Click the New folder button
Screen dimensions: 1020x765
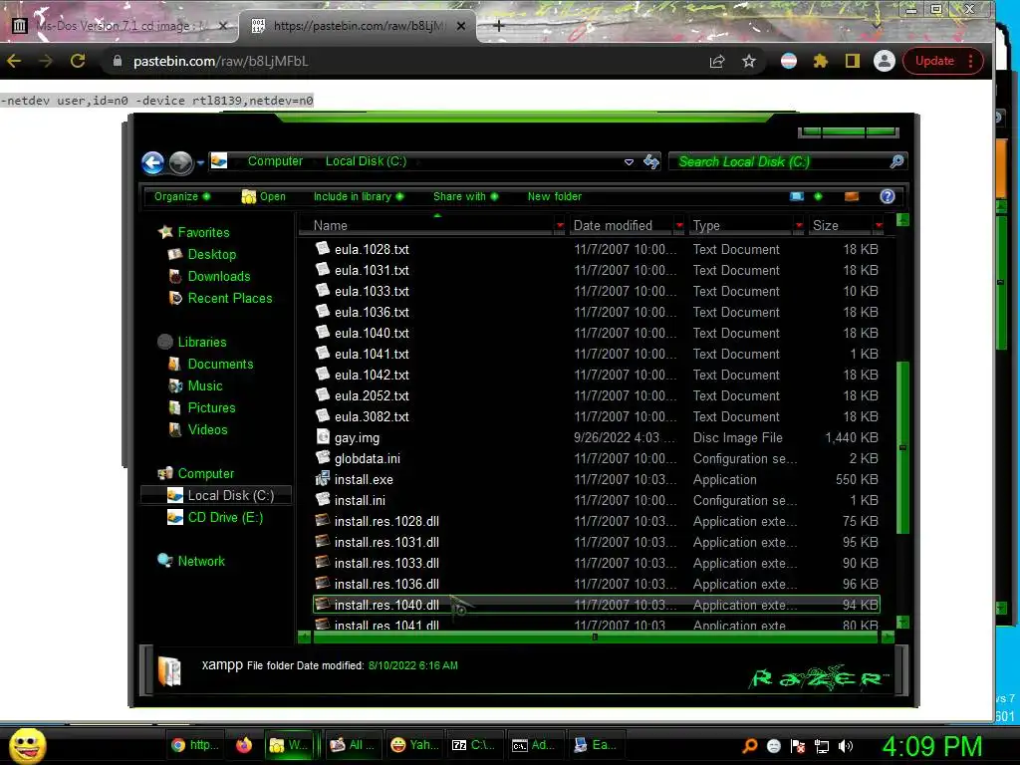point(554,196)
